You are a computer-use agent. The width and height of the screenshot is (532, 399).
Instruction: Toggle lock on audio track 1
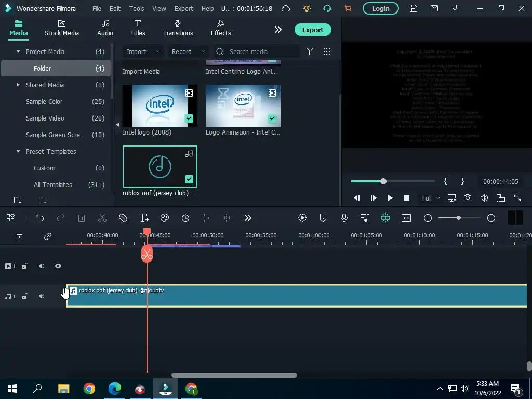click(25, 296)
